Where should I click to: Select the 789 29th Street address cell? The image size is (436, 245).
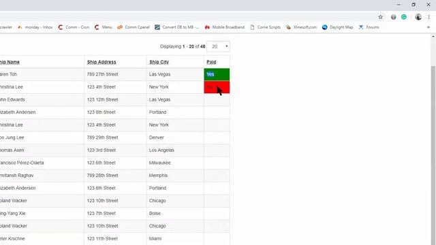(x=115, y=137)
